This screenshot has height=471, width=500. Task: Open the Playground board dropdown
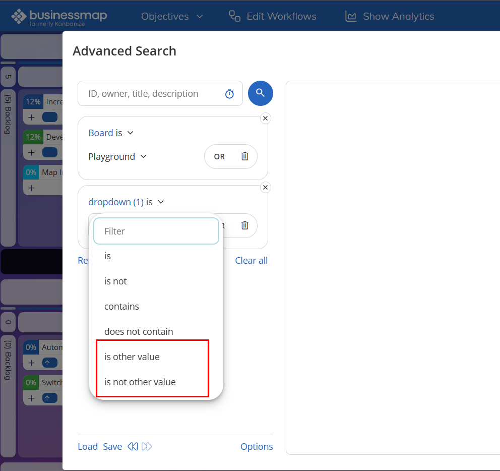tap(117, 157)
